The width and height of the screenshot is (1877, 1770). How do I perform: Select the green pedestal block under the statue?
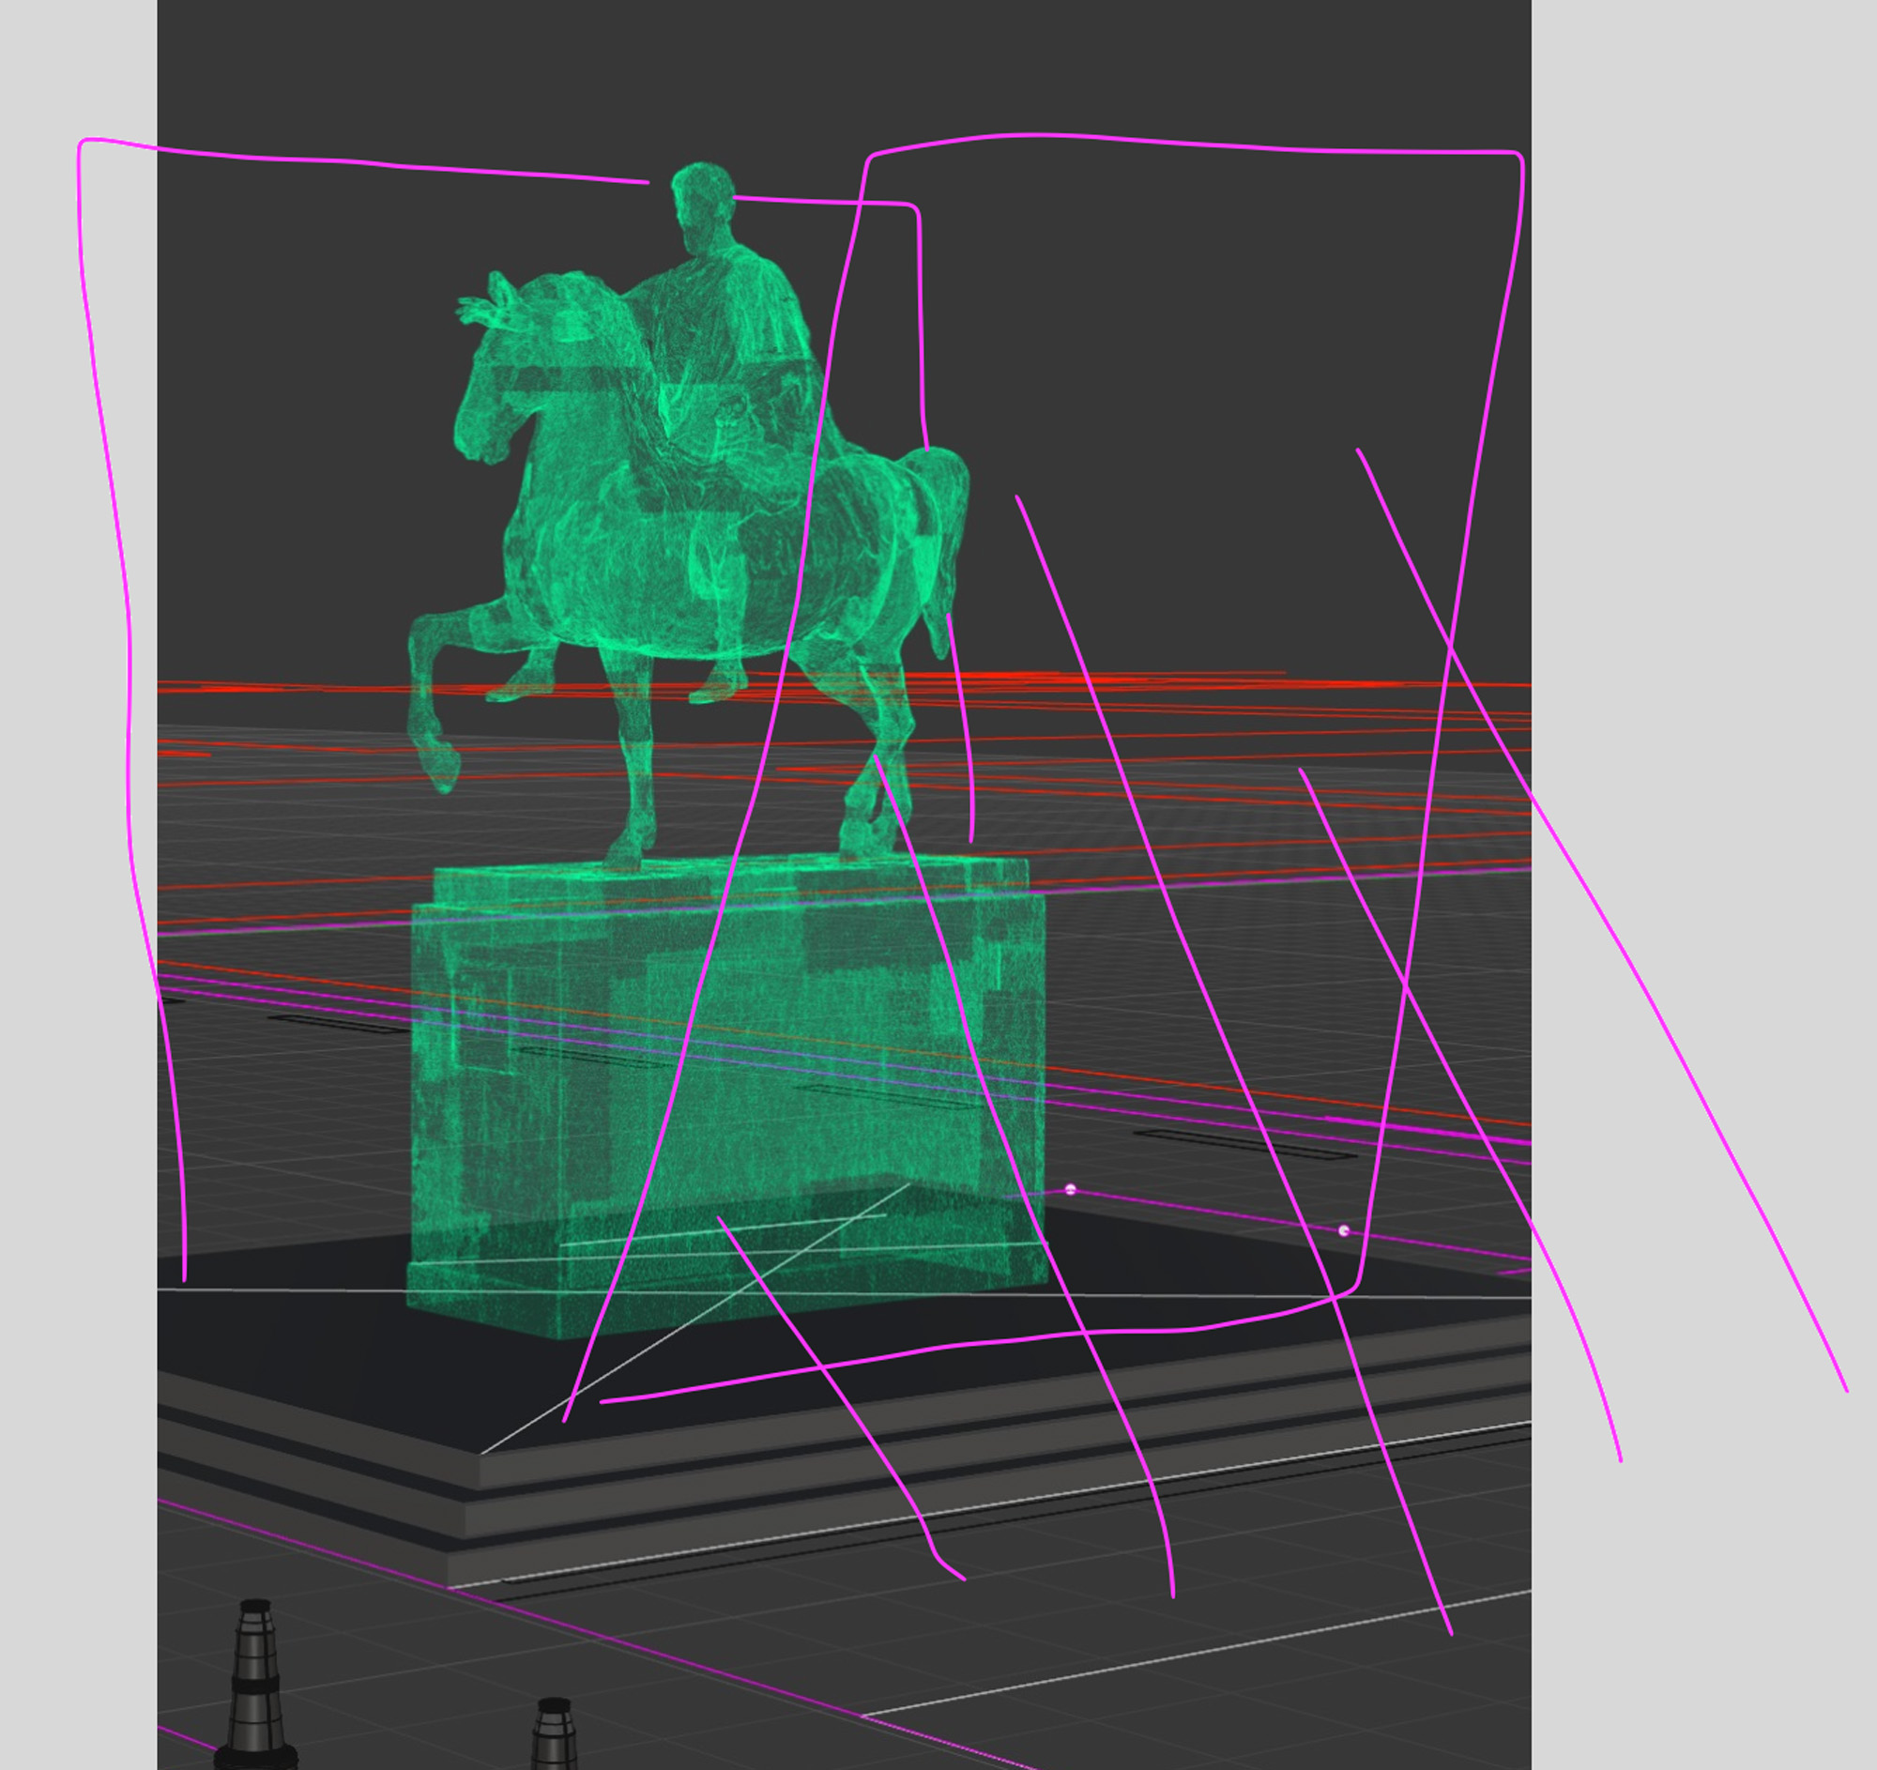tap(727, 1095)
